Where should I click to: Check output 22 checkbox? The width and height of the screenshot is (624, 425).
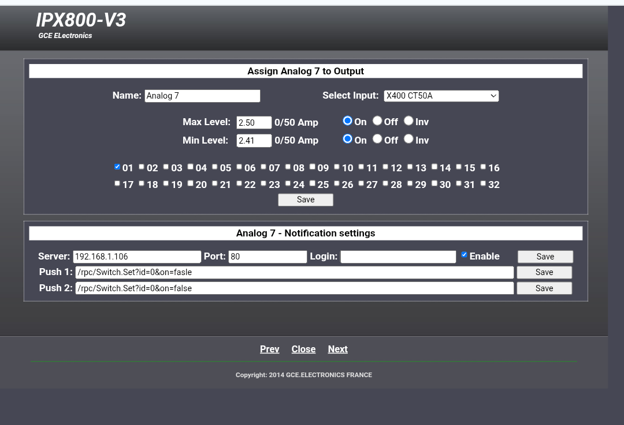[x=239, y=183]
